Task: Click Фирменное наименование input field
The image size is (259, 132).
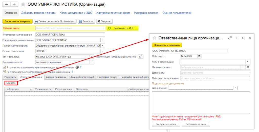Action: point(70,35)
